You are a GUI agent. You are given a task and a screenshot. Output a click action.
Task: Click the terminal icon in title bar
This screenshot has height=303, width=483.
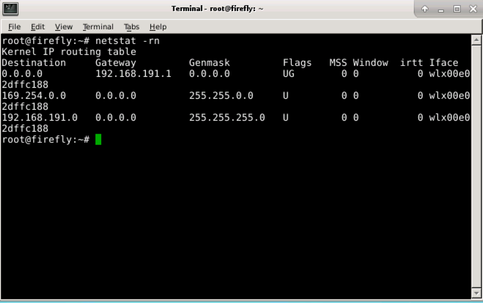click(x=10, y=8)
